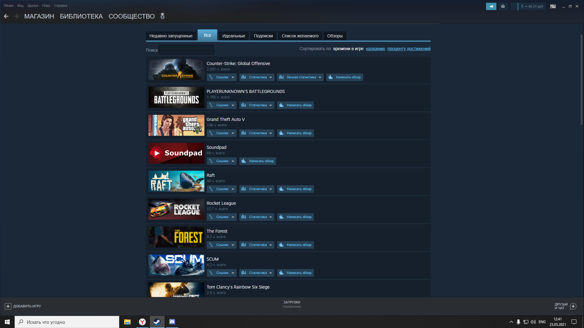This screenshot has height=328, width=584.
Task: Write review for Counter-Strike: Global Offensive
Action: tap(345, 77)
